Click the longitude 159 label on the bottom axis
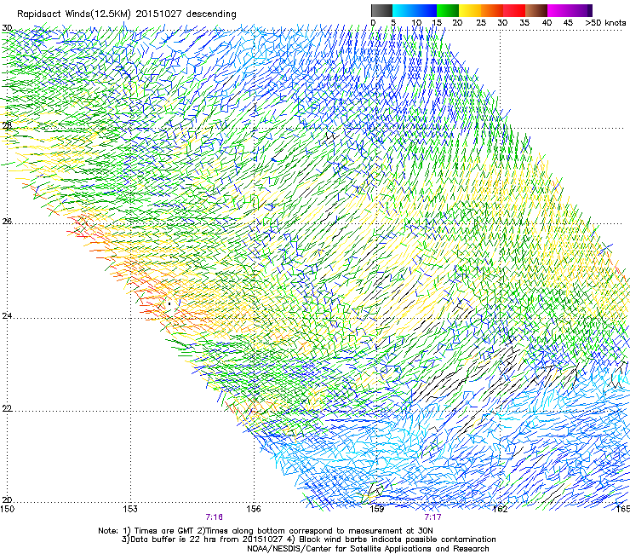 376,509
